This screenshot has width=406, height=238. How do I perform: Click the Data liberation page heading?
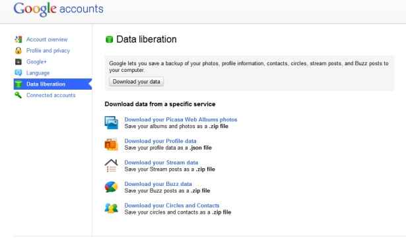147,40
